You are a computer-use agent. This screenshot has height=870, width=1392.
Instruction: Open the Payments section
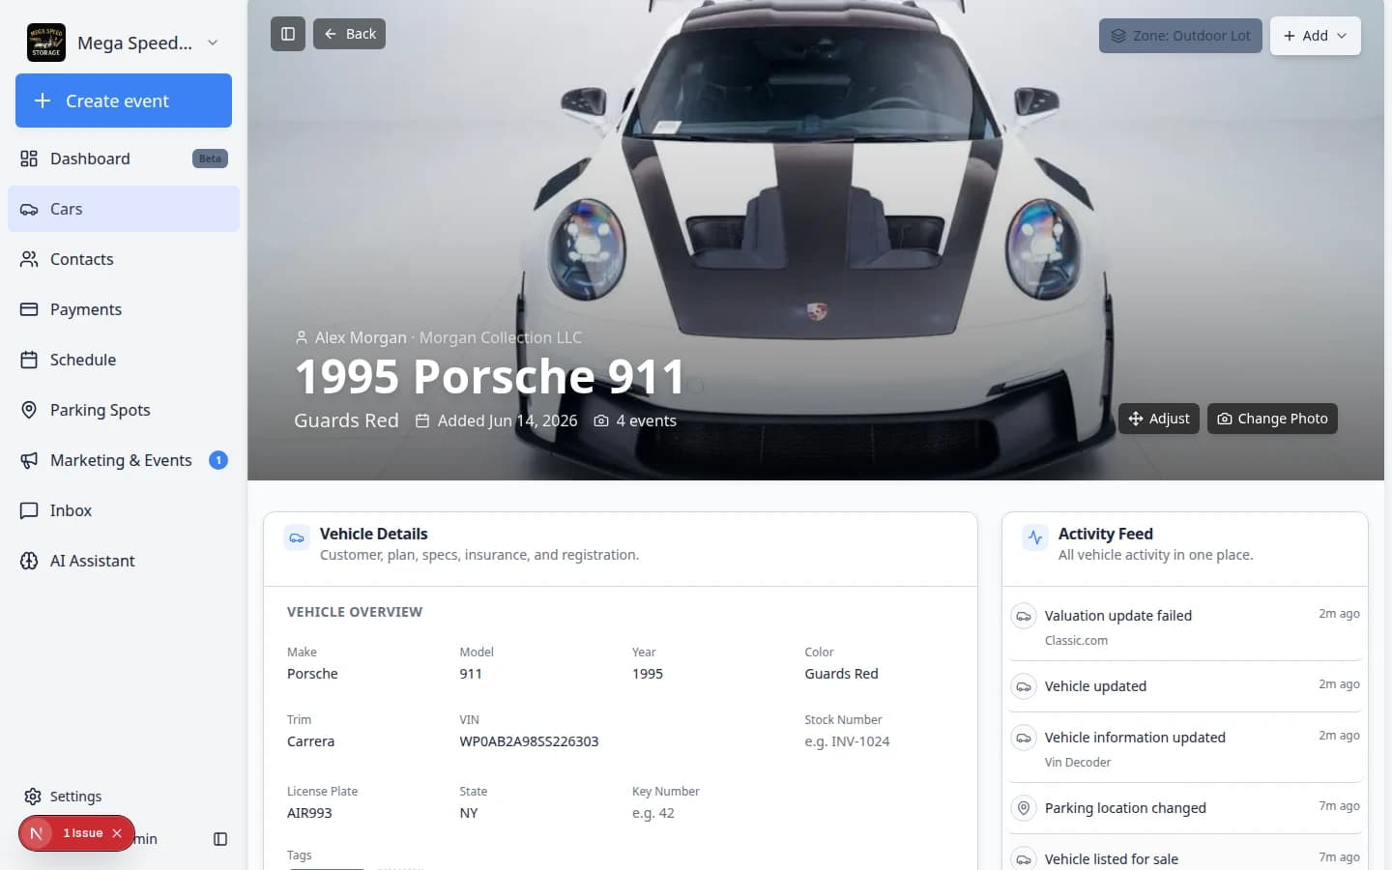coord(124,309)
